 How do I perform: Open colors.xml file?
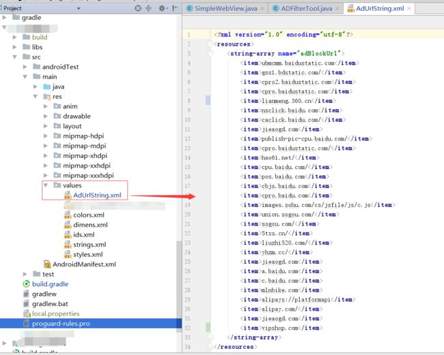(89, 215)
